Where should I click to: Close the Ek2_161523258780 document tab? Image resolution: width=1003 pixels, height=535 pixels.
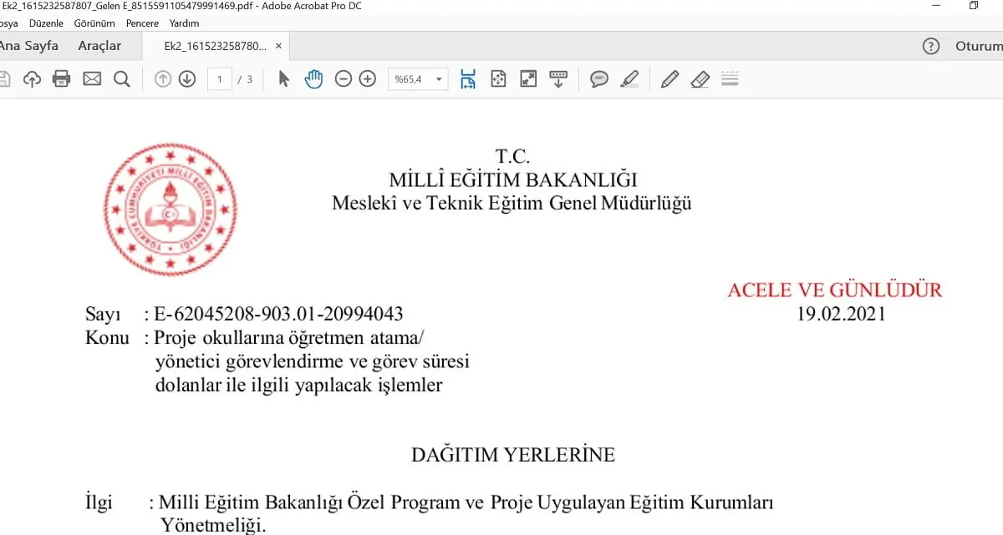tap(278, 46)
